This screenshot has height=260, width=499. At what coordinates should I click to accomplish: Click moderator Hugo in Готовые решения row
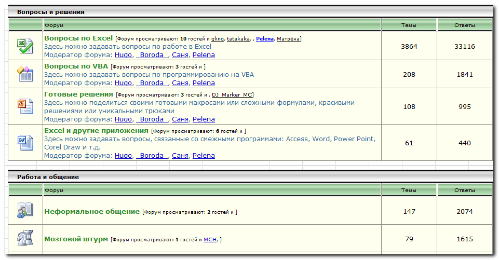(x=123, y=119)
